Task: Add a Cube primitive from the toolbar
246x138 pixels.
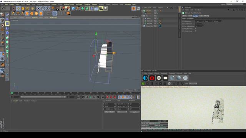Action: pyautogui.click(x=73, y=8)
